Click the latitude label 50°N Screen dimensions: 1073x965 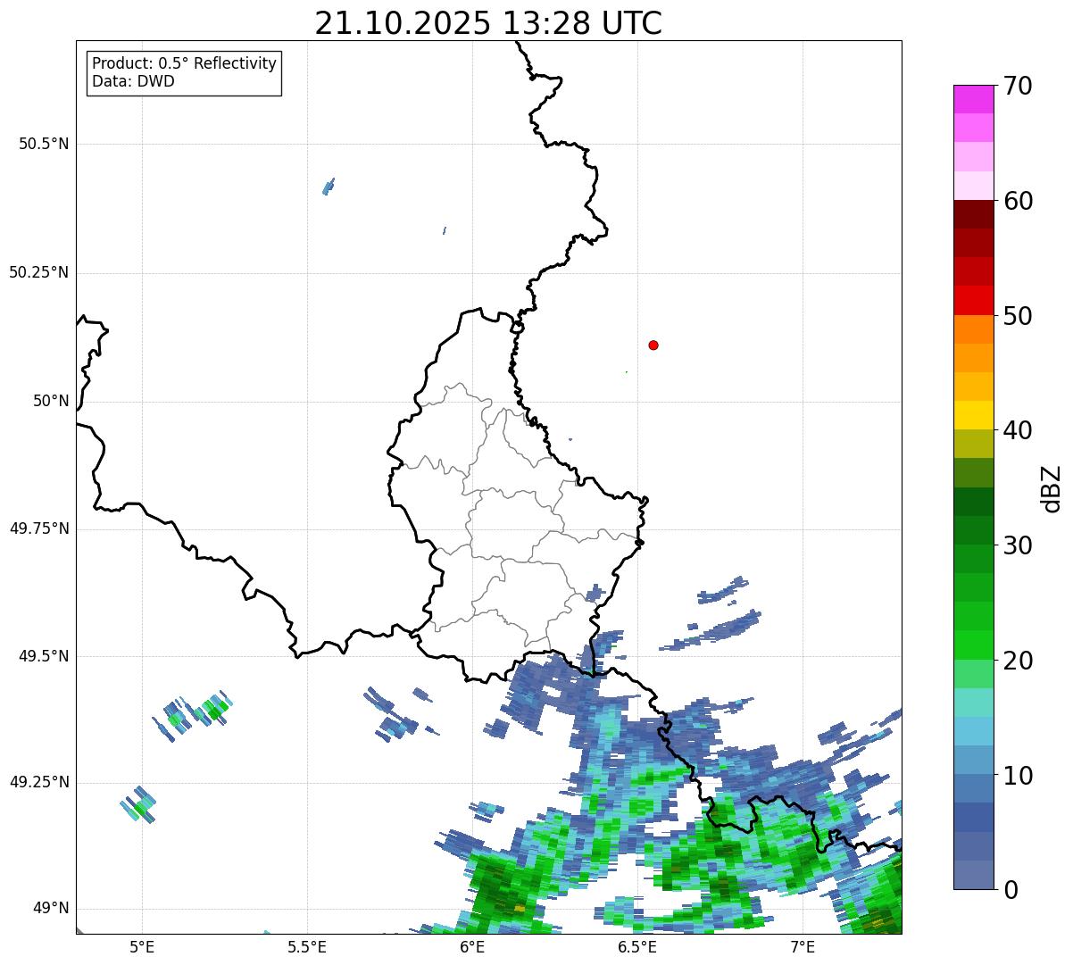[51, 401]
